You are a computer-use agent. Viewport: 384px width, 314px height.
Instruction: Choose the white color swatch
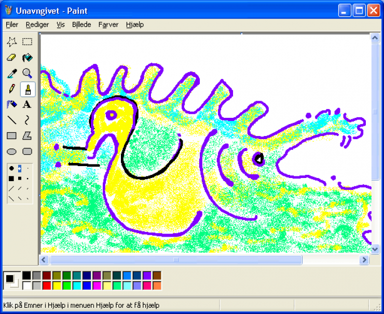click(26, 285)
